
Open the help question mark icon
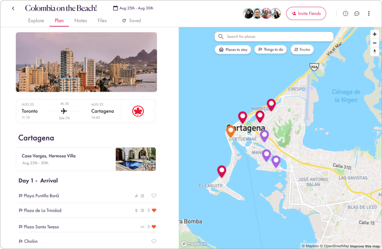(x=346, y=13)
